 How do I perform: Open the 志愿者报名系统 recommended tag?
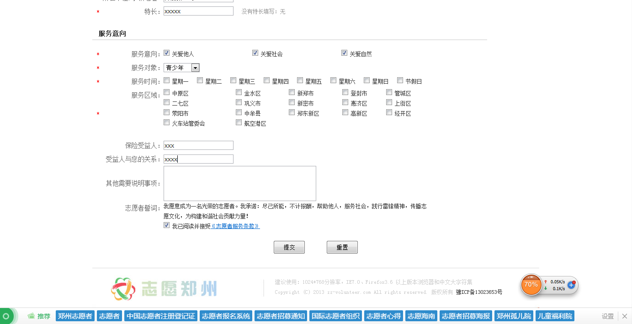pyautogui.click(x=226, y=316)
